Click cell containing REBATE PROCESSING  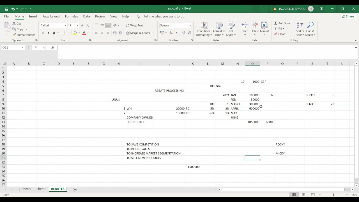click(169, 91)
